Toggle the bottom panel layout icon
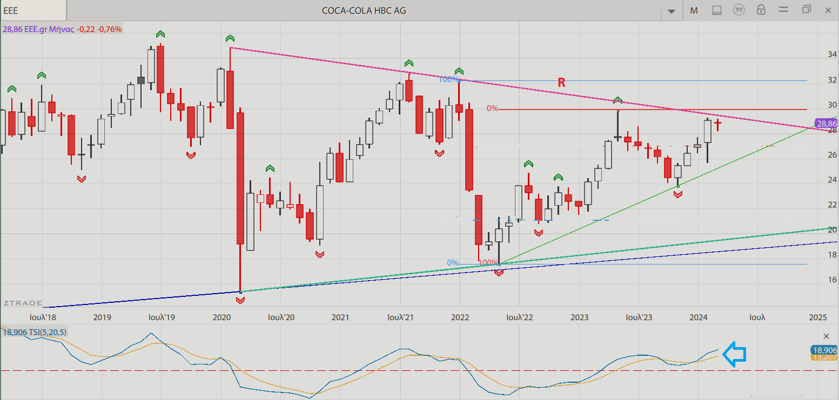 coord(717,10)
